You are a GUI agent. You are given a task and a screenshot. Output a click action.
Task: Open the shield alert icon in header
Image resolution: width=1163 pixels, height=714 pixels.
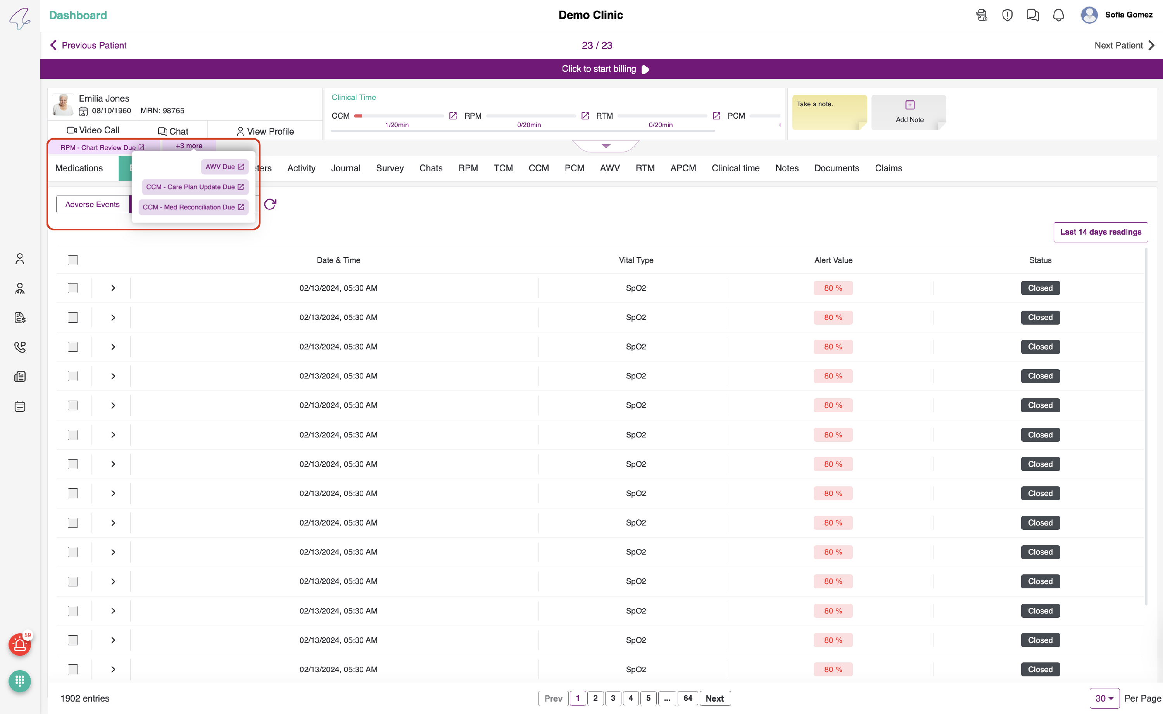tap(1007, 15)
